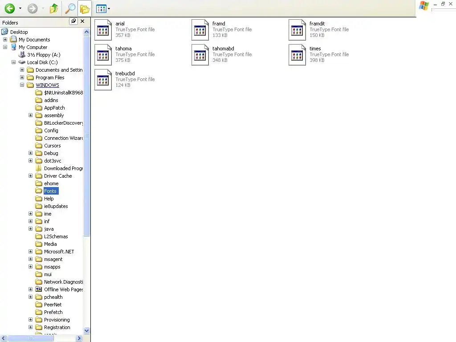
Task: Expand the Debug folder
Action: pos(30,153)
